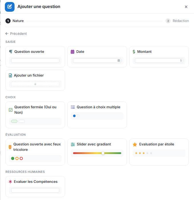Choose the Ajouter un fichier card

(x=35, y=80)
